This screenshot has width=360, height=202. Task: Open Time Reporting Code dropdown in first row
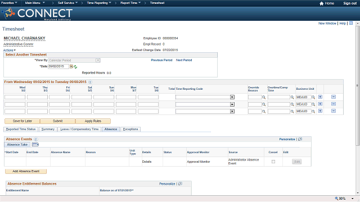(x=232, y=97)
